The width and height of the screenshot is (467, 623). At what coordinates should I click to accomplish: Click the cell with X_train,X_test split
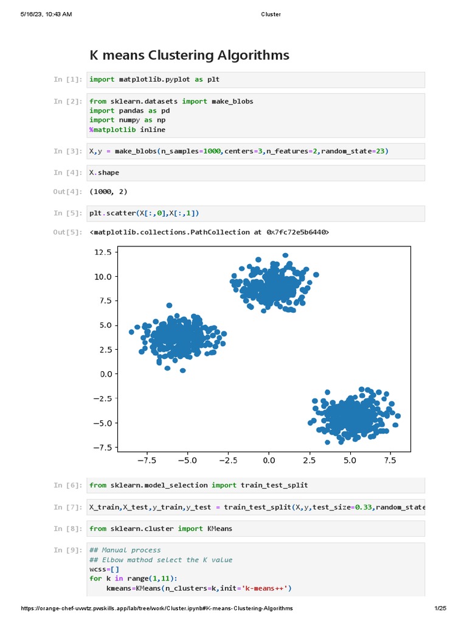(256, 507)
